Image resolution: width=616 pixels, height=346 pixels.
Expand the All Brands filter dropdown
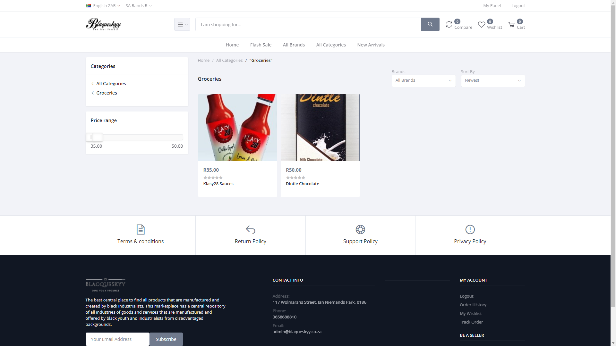[x=424, y=81]
